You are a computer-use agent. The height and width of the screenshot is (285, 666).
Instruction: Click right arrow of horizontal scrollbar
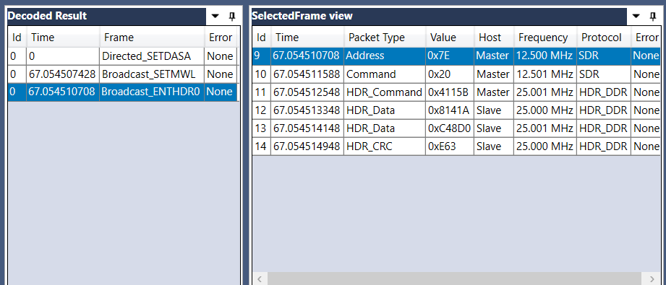(x=653, y=279)
